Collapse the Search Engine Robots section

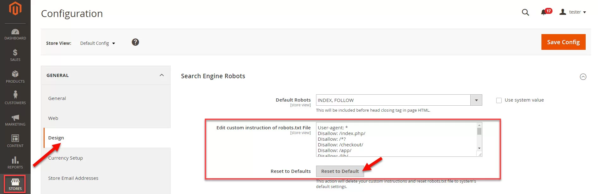[x=583, y=77]
